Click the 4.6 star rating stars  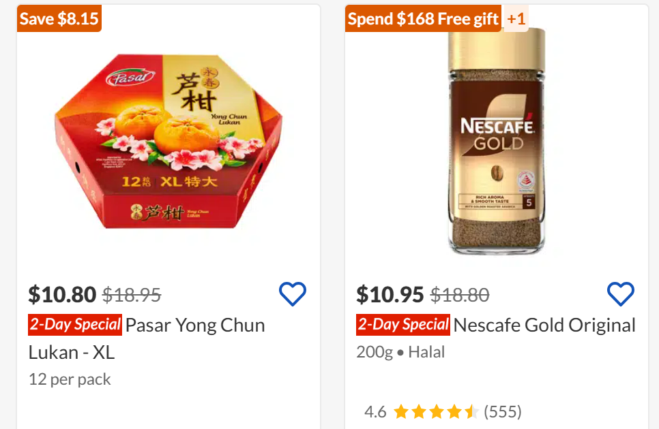[x=436, y=412]
